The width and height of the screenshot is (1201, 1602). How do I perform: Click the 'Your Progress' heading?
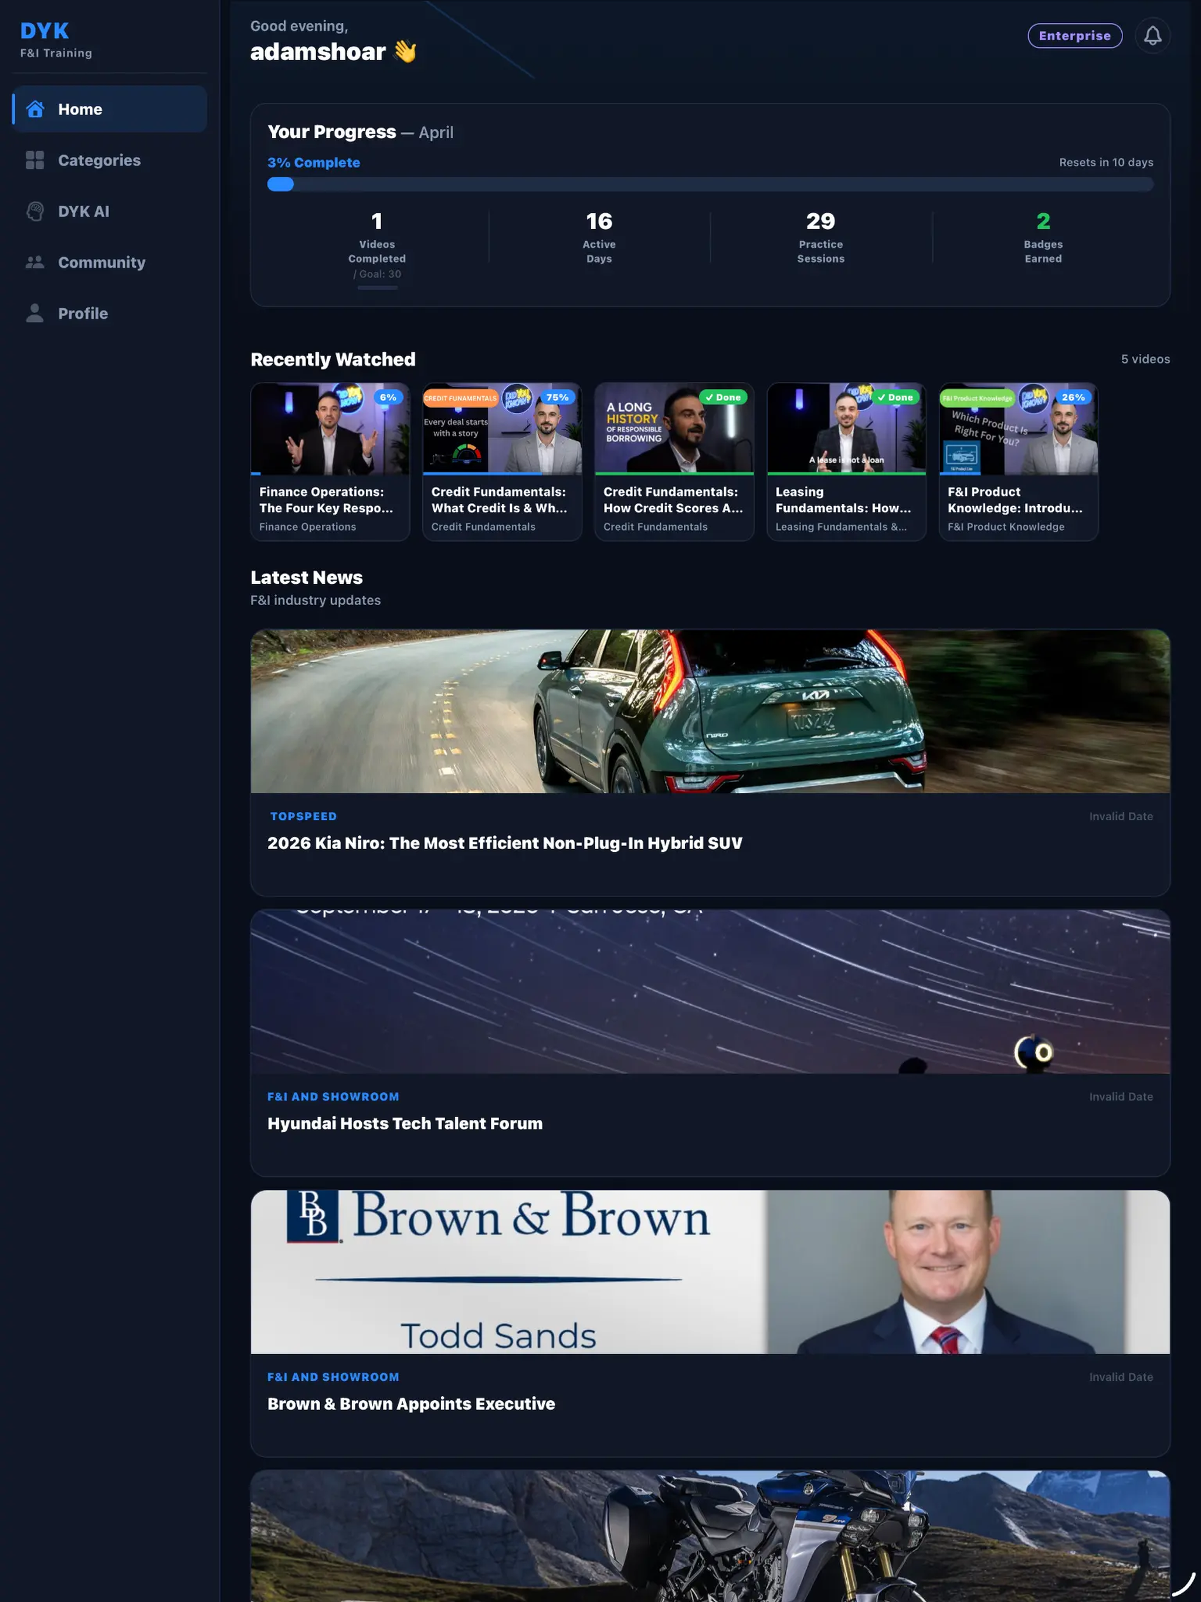[332, 132]
